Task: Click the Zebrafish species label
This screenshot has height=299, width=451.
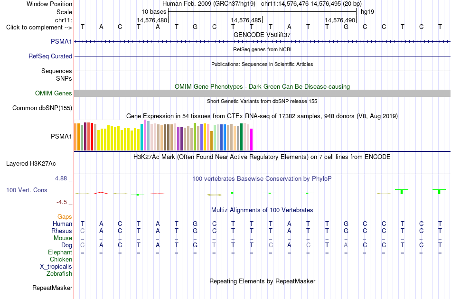Action: [59, 274]
